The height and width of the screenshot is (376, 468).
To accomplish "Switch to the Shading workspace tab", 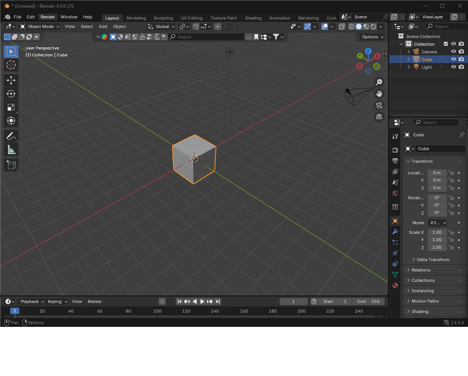I will pos(253,18).
